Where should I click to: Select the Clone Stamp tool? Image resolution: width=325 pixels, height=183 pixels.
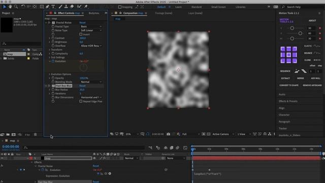pos(66,7)
